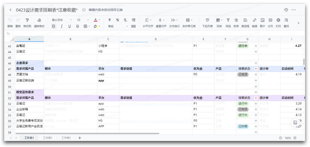Image resolution: width=310 pixels, height=147 pixels.
Task: Open the 水平对齐 horizontal alignment menu
Action: click(148, 23)
